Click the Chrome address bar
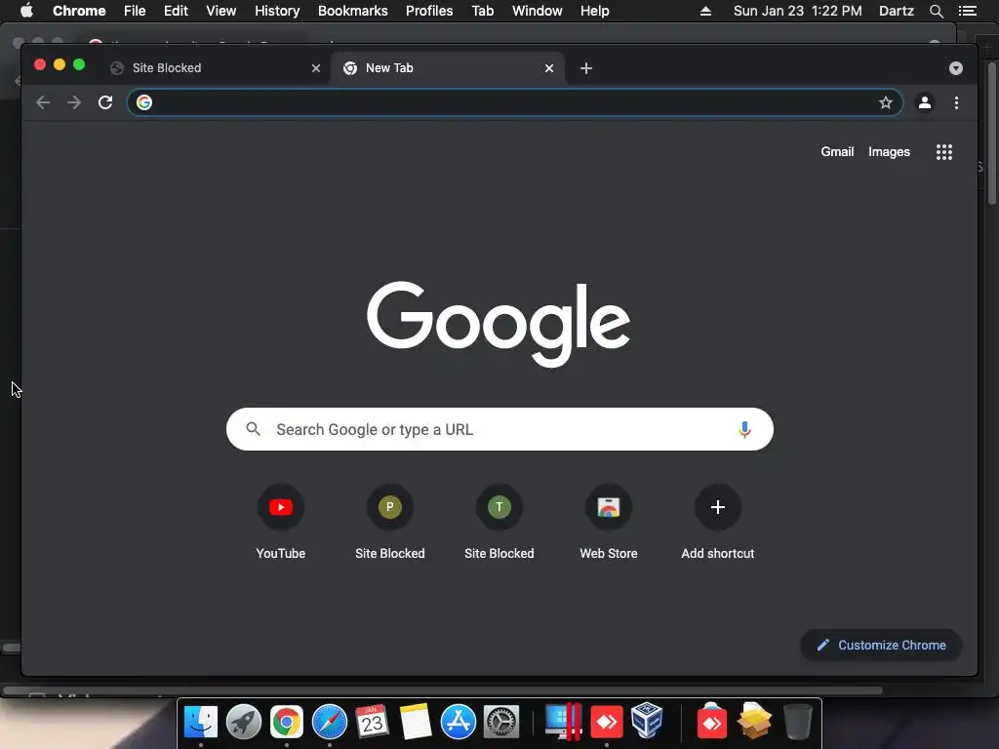The image size is (999, 749). point(515,102)
